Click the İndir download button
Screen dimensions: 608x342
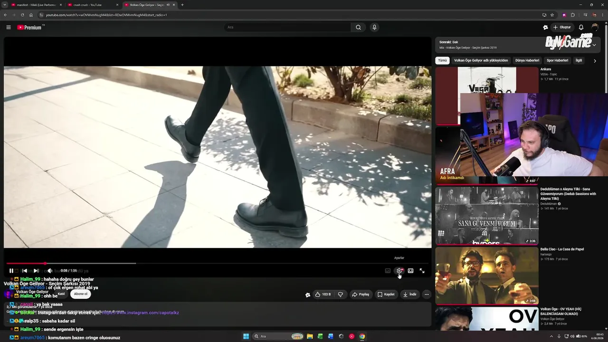(410, 294)
